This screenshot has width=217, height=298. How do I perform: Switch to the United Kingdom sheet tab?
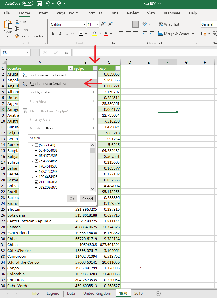pos(97,293)
